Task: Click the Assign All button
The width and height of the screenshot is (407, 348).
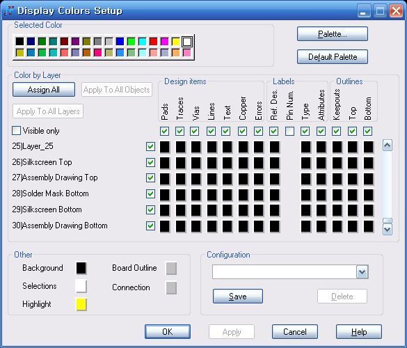Action: pyautogui.click(x=44, y=90)
